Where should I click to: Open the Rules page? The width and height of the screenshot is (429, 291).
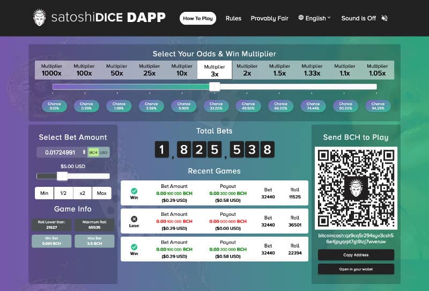pos(233,18)
